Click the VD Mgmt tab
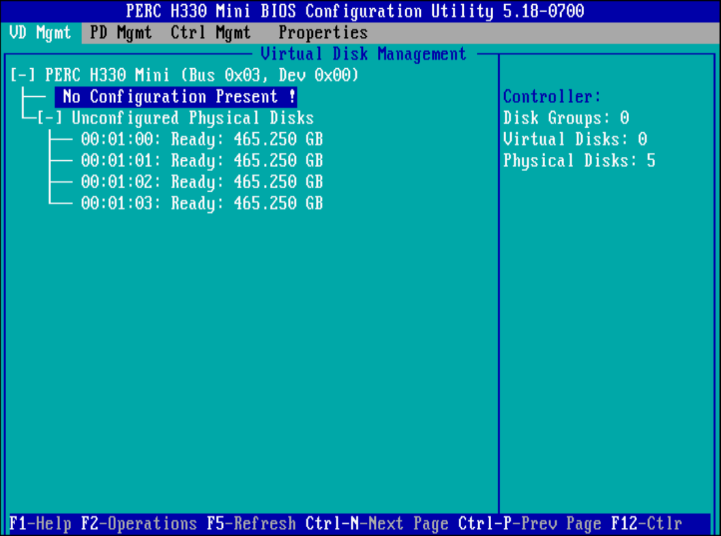Image resolution: width=721 pixels, height=536 pixels. coord(41,33)
